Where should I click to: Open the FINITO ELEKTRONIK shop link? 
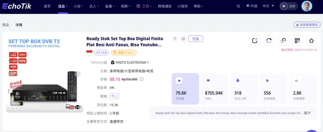point(130,63)
